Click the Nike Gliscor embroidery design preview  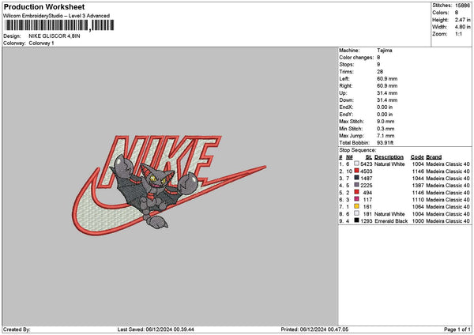point(169,186)
